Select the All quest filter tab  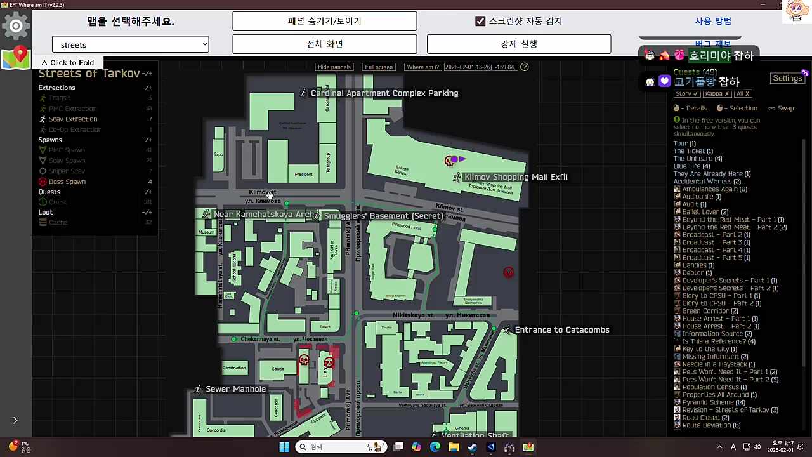point(743,94)
